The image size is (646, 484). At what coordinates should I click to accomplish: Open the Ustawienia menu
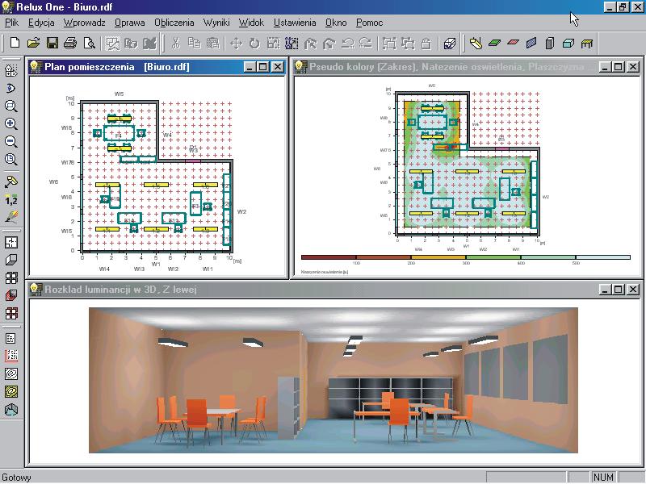295,23
